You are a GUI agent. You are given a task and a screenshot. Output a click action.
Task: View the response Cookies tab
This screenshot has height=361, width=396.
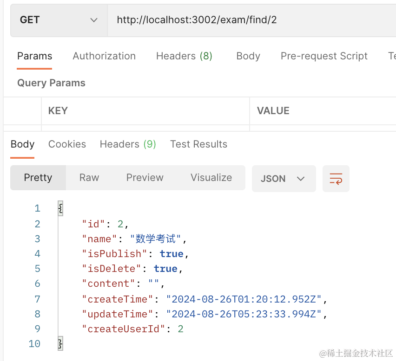(x=67, y=144)
